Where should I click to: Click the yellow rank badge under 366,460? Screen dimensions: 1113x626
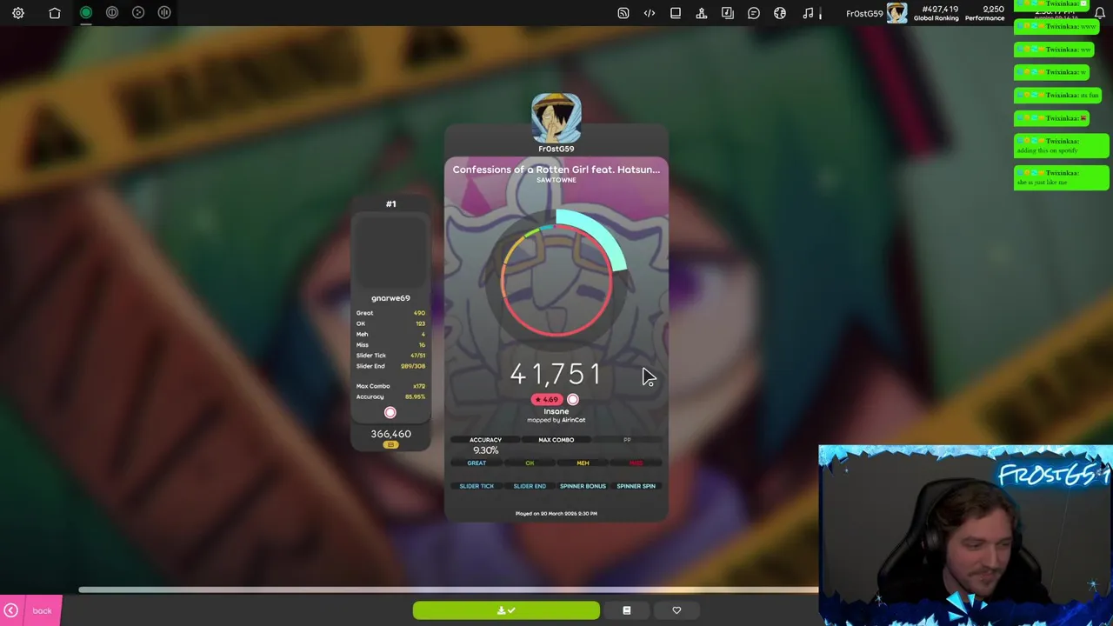(390, 445)
